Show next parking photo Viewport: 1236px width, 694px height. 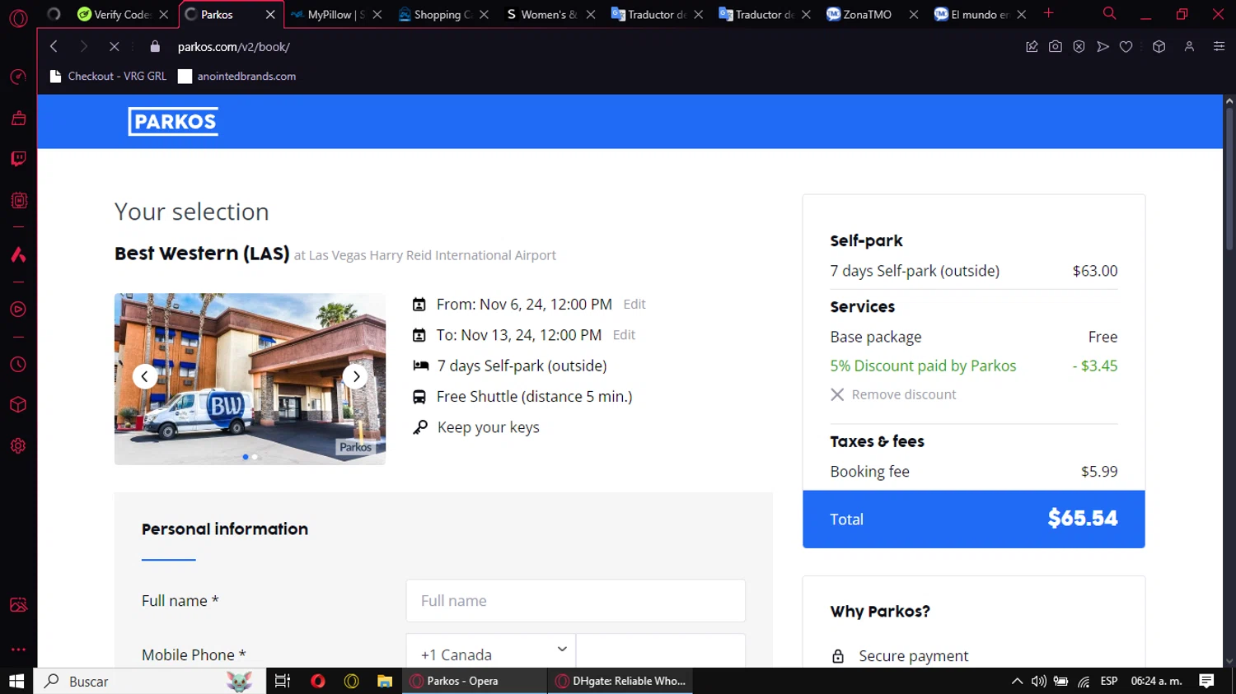pyautogui.click(x=356, y=376)
